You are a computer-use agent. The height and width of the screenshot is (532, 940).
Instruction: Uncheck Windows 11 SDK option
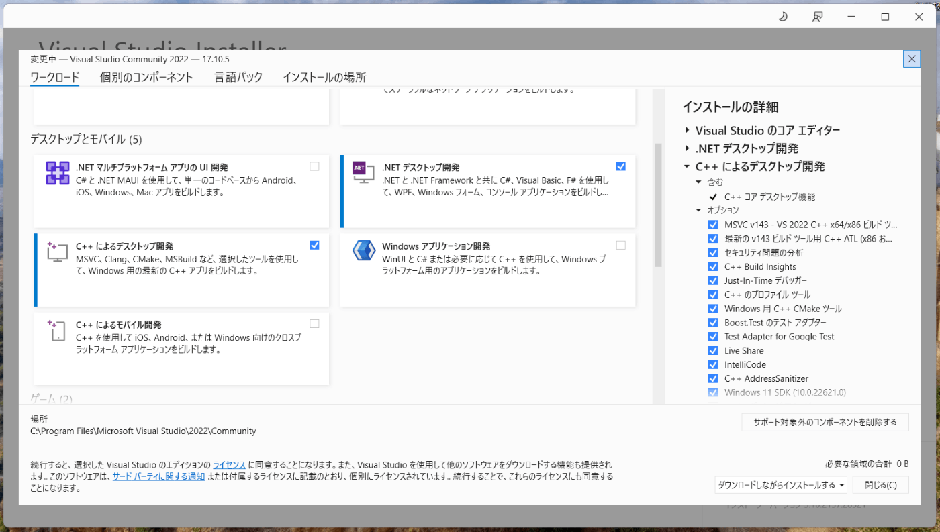(x=713, y=392)
